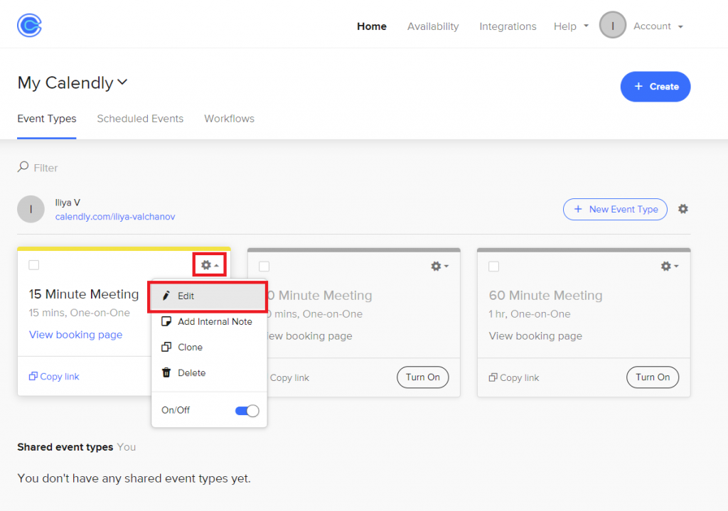Image resolution: width=728 pixels, height=511 pixels.
Task: Open View booking page for 15 Minute Meeting
Action: click(x=75, y=335)
